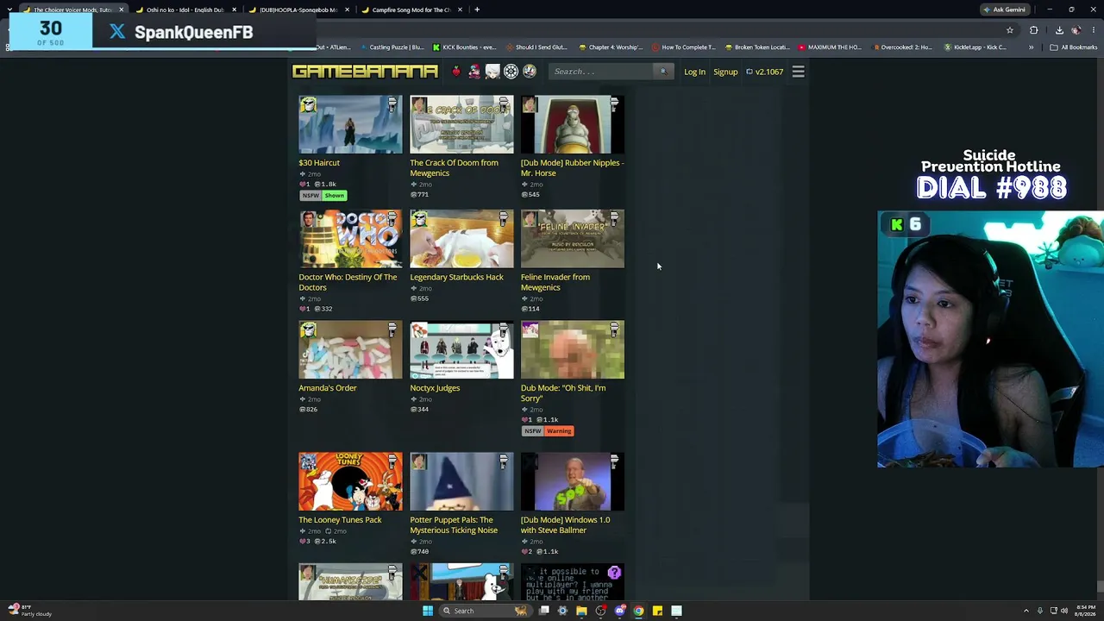Open File Explorer from the taskbar
The image size is (1104, 621).
pyautogui.click(x=581, y=611)
